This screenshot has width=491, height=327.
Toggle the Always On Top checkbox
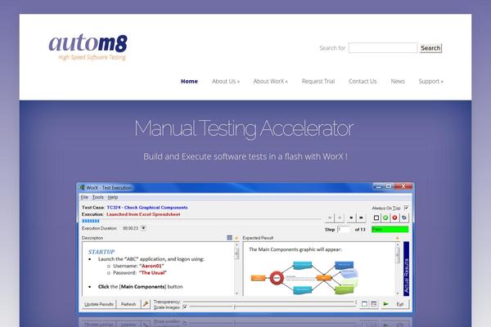[x=406, y=208]
